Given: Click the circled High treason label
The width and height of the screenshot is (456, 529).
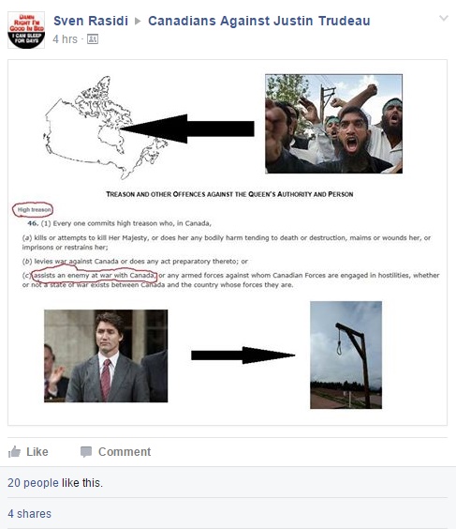Looking at the screenshot, I should click(x=33, y=209).
